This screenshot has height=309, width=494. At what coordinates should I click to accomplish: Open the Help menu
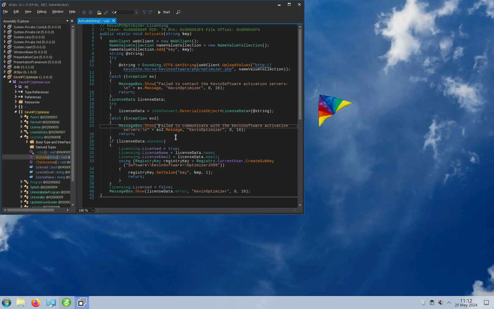(x=72, y=12)
